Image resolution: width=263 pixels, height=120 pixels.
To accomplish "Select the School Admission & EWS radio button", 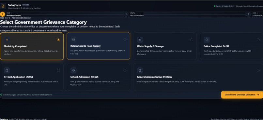I will (x=125, y=71).
